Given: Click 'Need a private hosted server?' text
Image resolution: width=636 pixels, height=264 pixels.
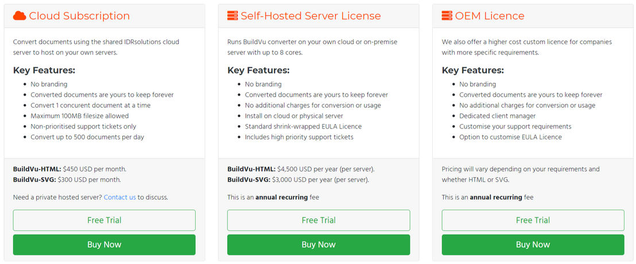Looking at the screenshot, I should 57,197.
